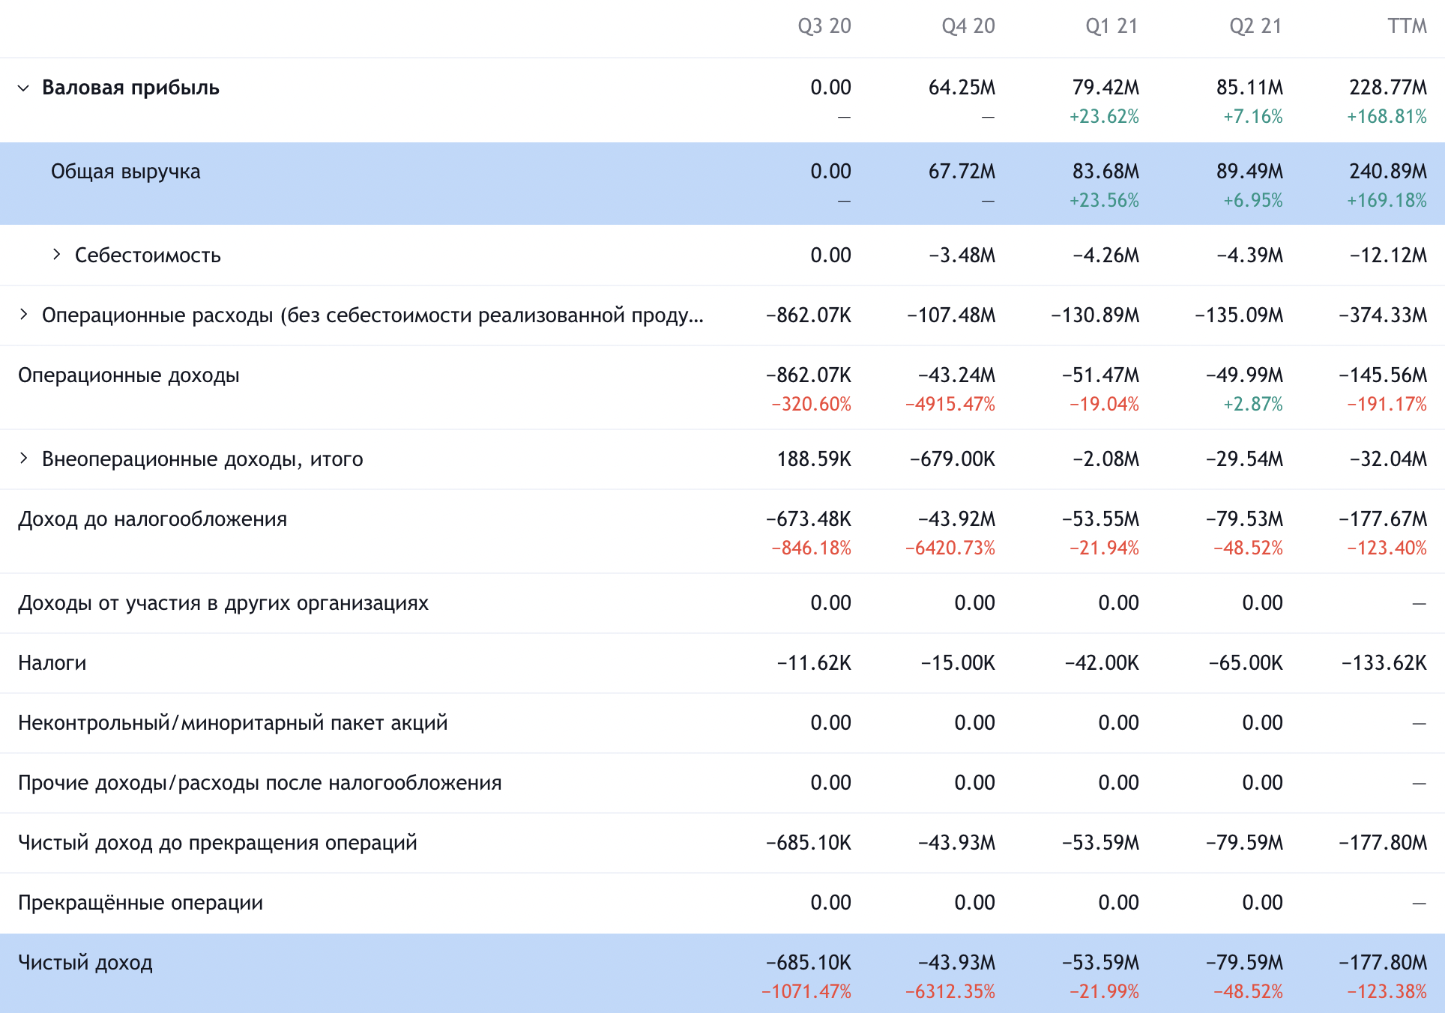Select the −21.99% net income change
This screenshot has width=1445, height=1013.
(1104, 992)
